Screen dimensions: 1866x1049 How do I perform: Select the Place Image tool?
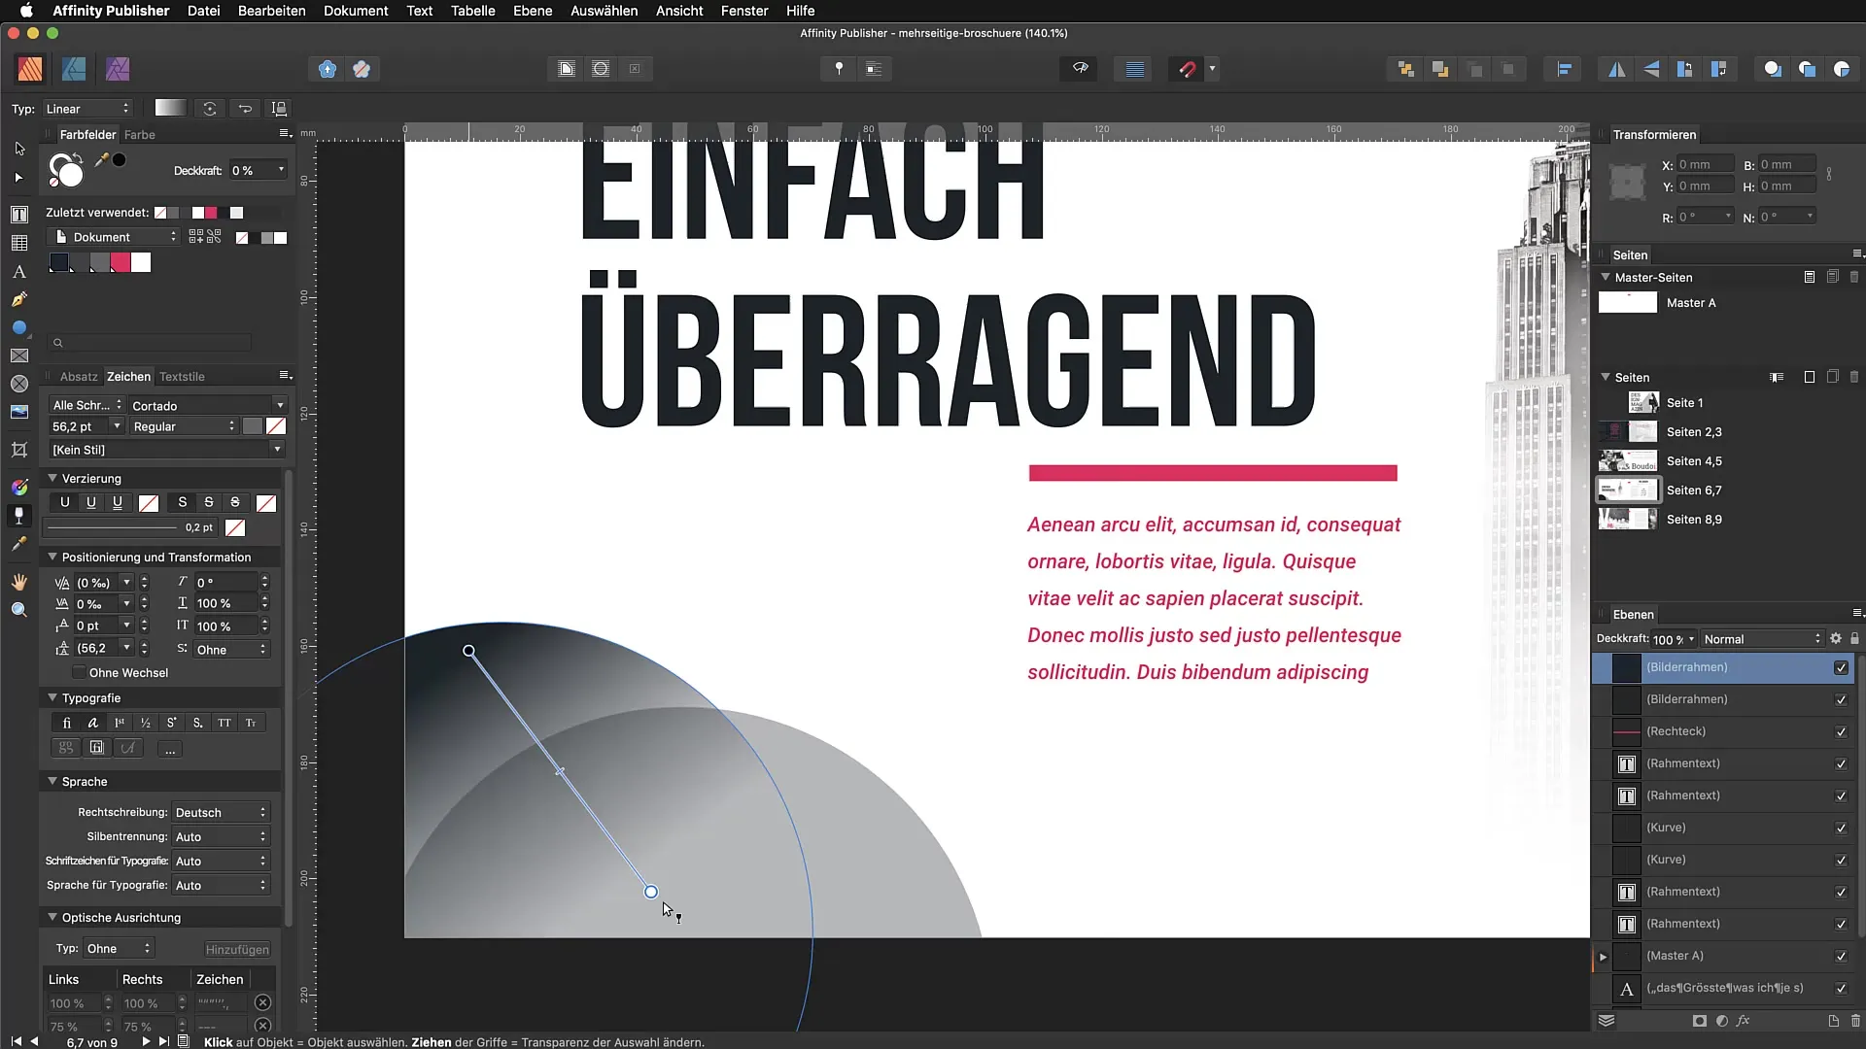click(19, 412)
